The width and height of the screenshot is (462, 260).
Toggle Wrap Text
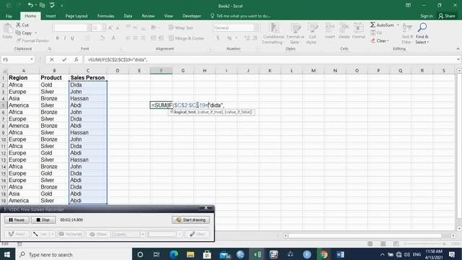click(180, 27)
